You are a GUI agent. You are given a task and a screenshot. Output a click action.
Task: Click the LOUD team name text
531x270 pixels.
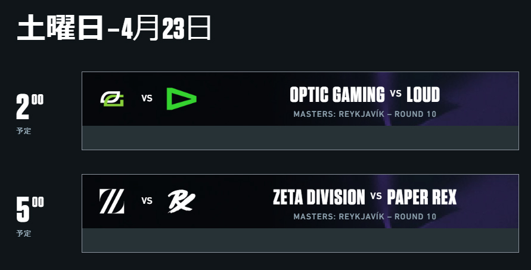(423, 95)
